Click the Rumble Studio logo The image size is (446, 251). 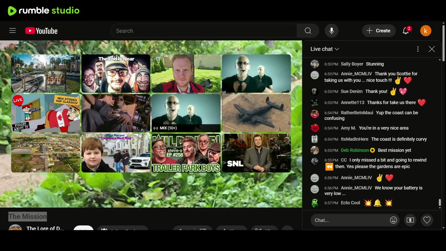click(x=44, y=11)
